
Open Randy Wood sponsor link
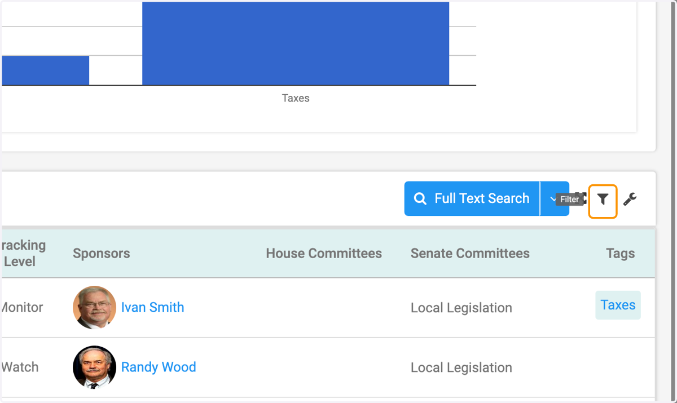[159, 367]
